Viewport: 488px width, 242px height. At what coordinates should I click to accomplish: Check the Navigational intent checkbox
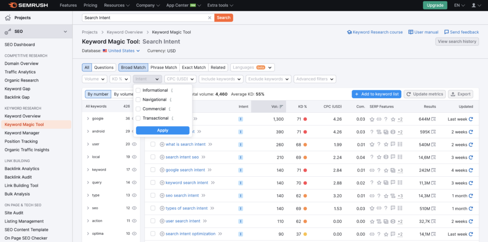(138, 100)
